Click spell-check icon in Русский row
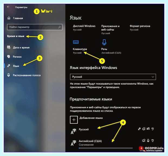168x156 pixels. (x=153, y=129)
